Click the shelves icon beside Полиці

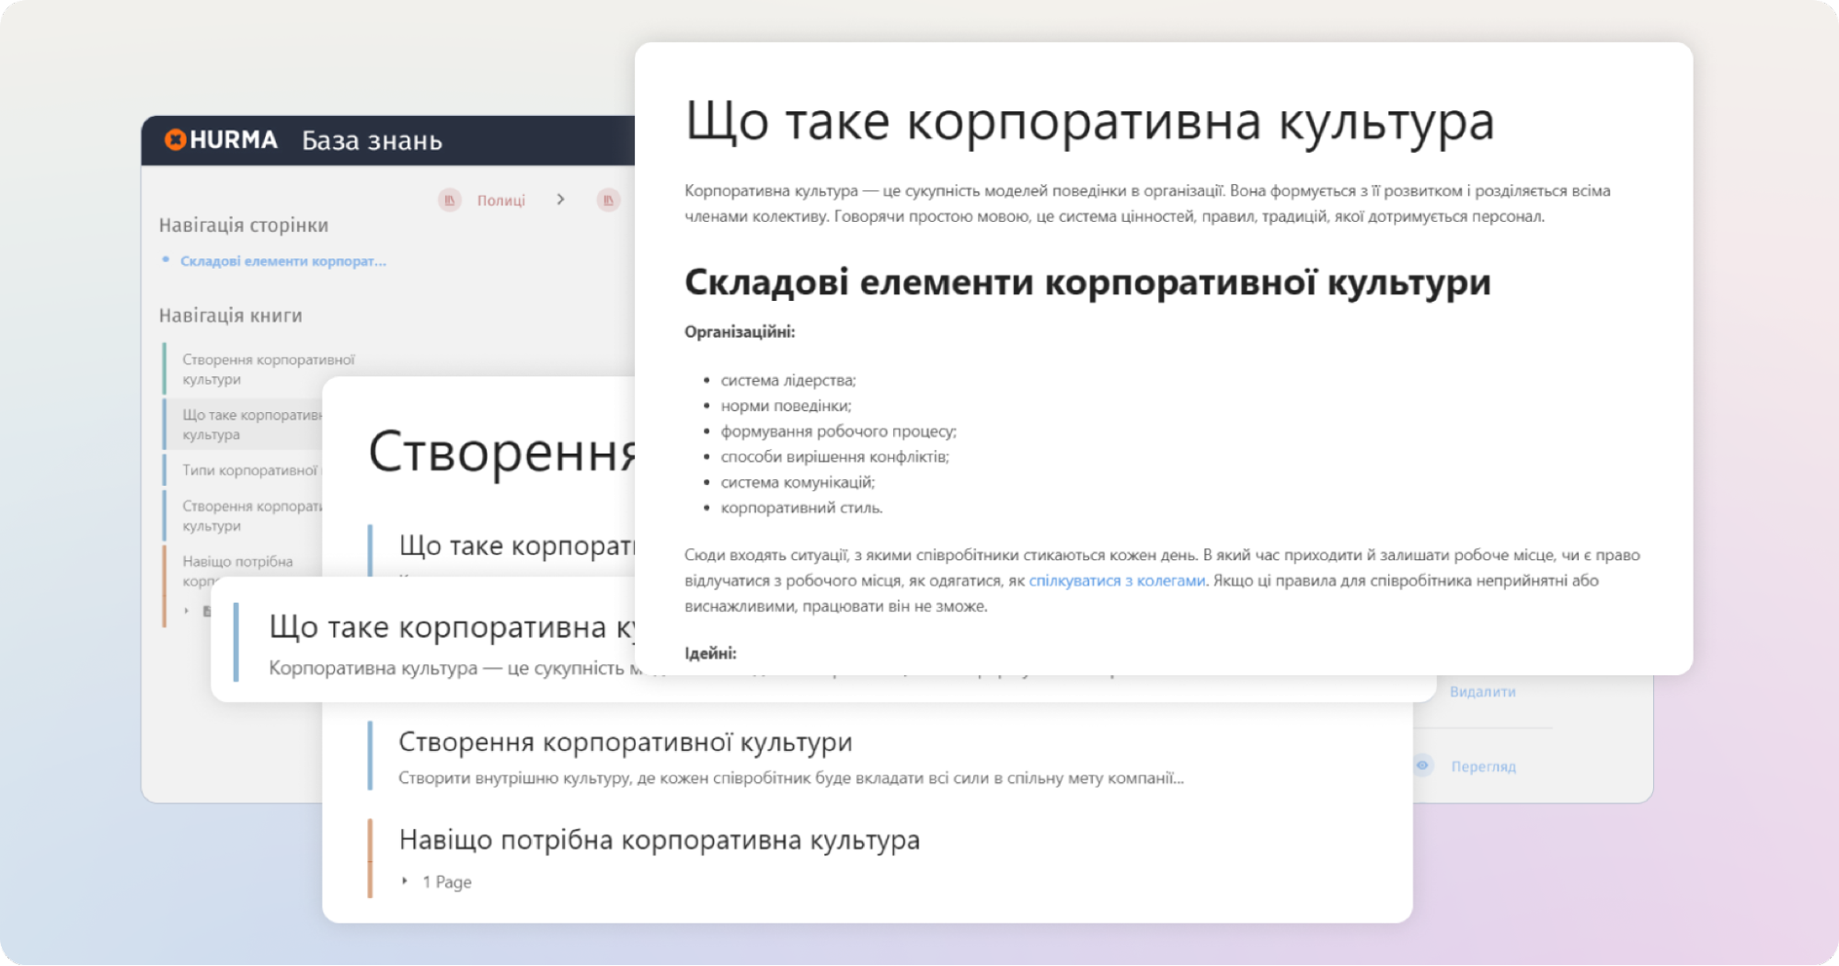pos(450,200)
